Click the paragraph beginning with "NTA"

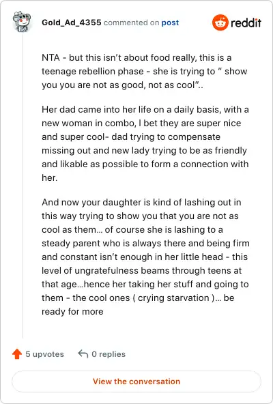pyautogui.click(x=145, y=71)
